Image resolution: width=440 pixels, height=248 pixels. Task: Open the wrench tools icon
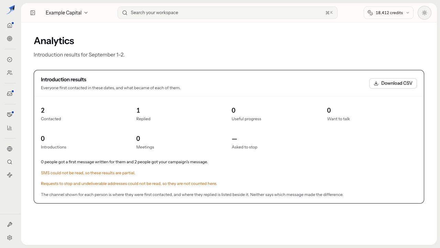(10, 225)
